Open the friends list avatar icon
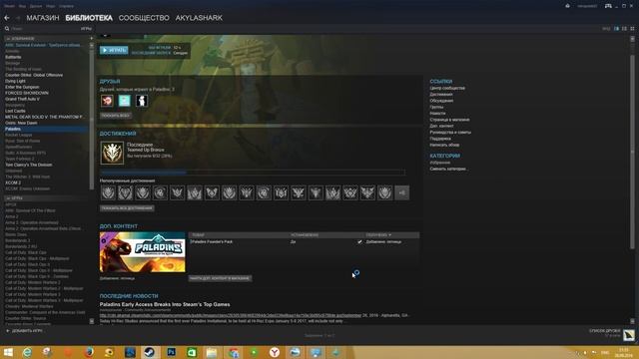639x359 pixels. pos(629,335)
